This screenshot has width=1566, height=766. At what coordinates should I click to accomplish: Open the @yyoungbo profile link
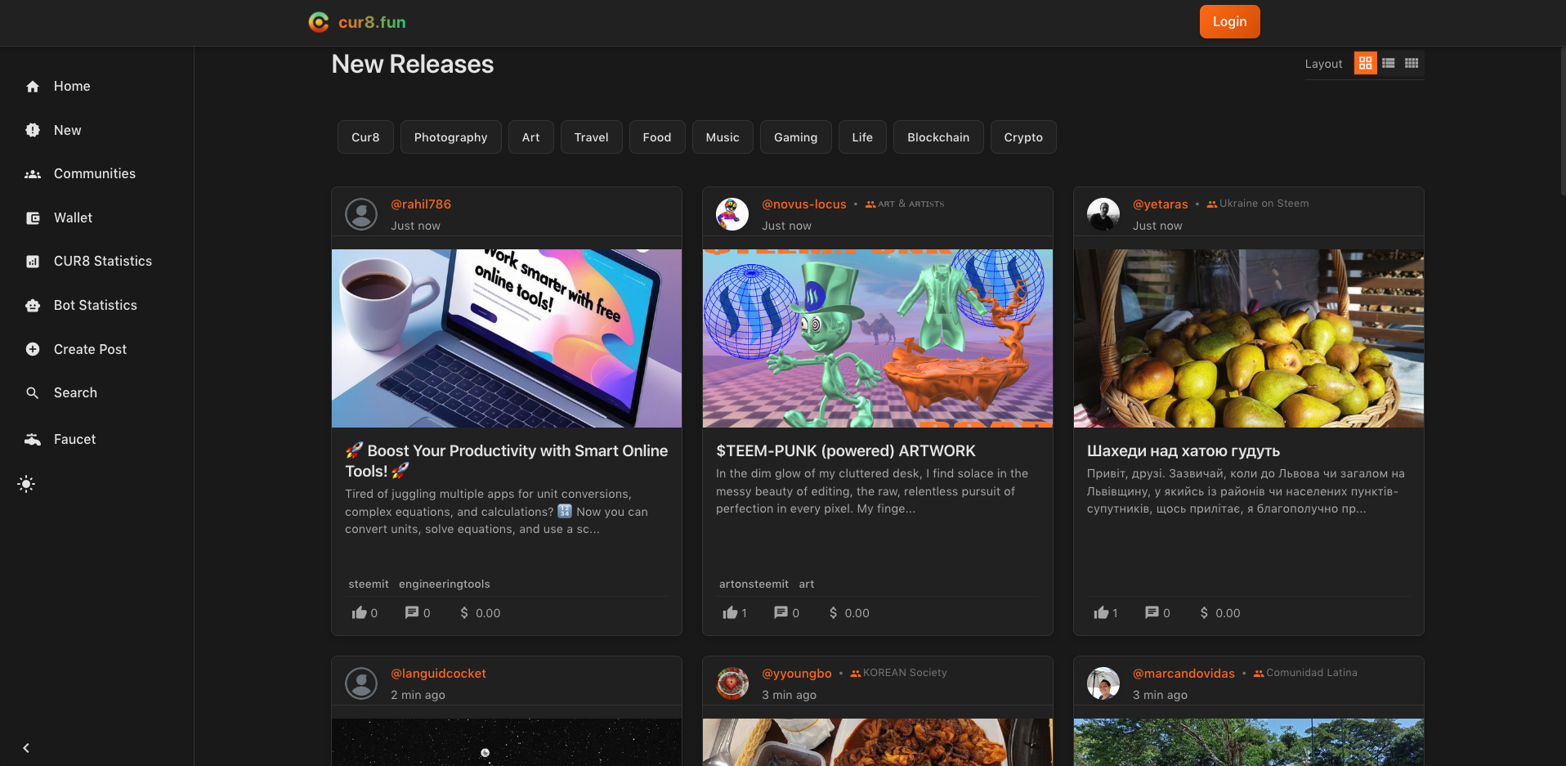tap(797, 674)
